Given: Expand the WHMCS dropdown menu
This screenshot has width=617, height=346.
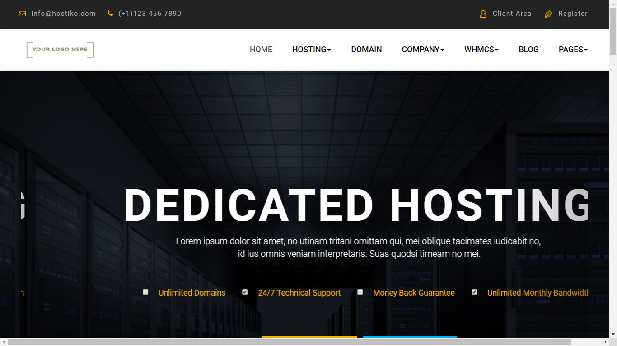Looking at the screenshot, I should [x=481, y=50].
